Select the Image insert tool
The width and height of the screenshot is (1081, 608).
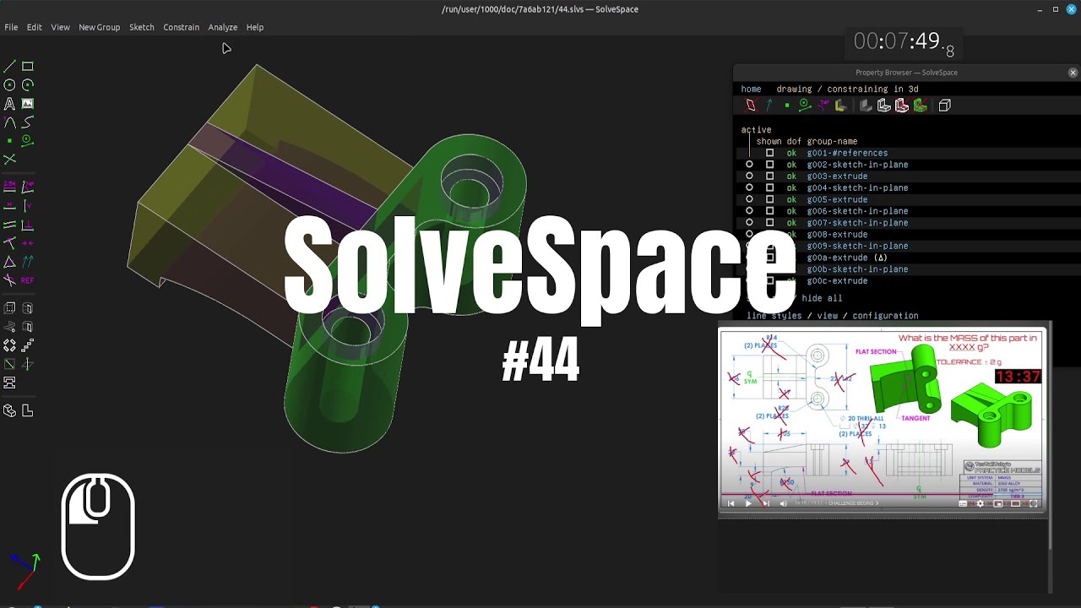coord(28,103)
